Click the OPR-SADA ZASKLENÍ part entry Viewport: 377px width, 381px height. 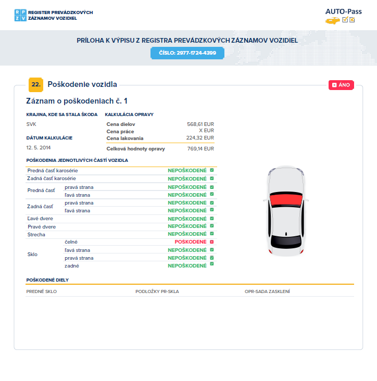(x=267, y=291)
